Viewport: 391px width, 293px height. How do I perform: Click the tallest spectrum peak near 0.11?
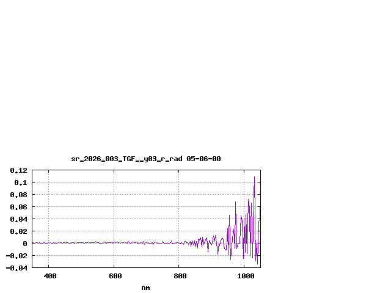[x=254, y=177]
